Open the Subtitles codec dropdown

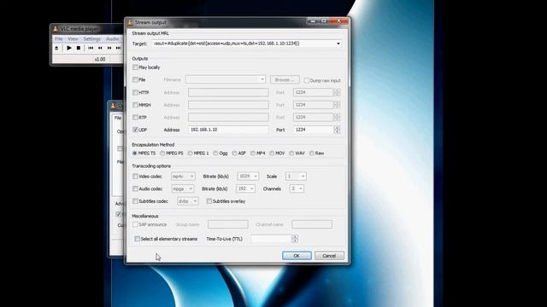(x=188, y=201)
